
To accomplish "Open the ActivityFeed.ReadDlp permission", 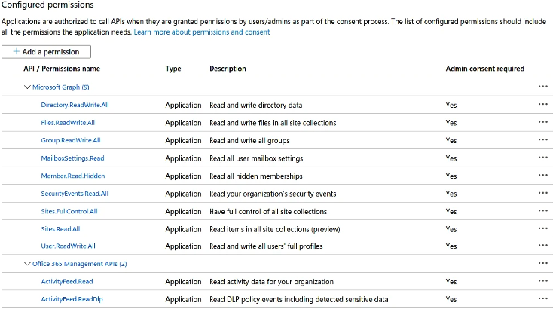I will [x=72, y=299].
